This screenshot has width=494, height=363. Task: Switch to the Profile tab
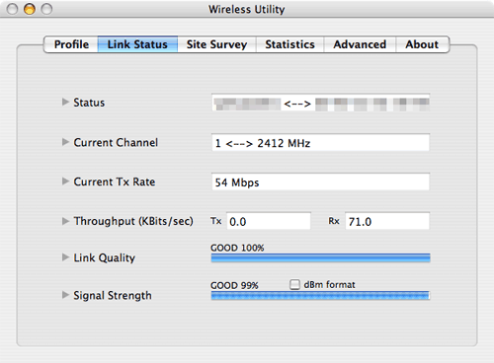click(x=71, y=44)
